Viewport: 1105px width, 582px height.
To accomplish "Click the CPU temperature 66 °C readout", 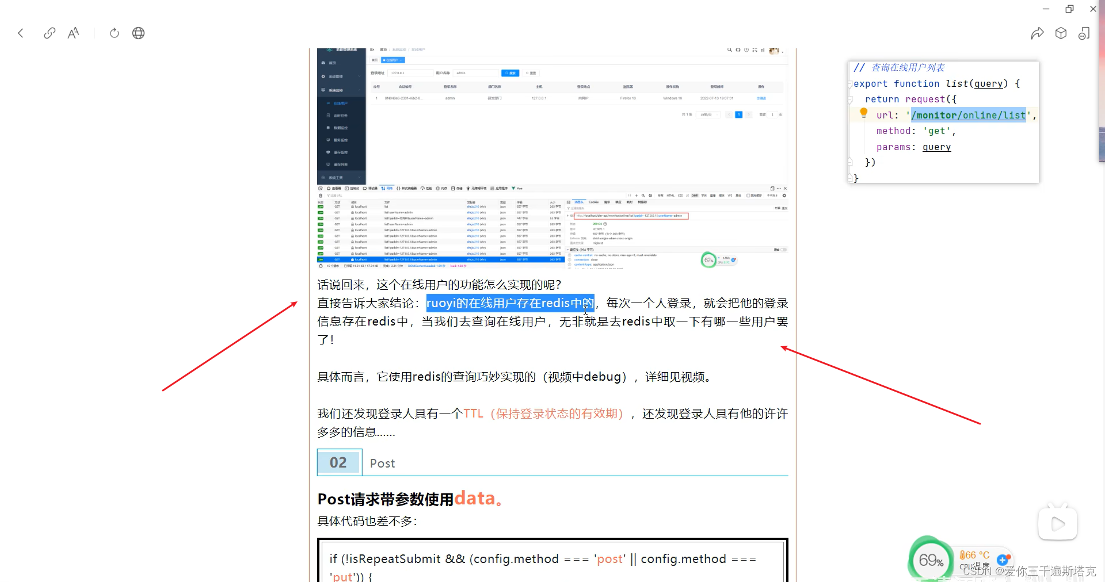I will tap(974, 555).
